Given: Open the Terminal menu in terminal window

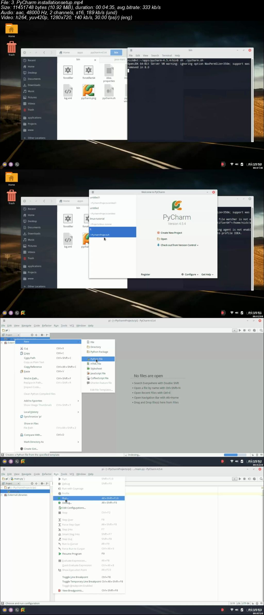Looking at the screenshot, I should (x=167, y=56).
